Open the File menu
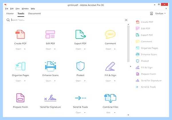The width and height of the screenshot is (172, 120). coord(7,9)
